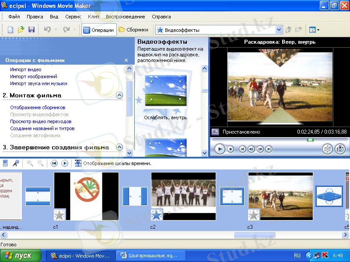Open a project with the folder icon
Viewport: 350px width, 262px height.
coord(21,30)
